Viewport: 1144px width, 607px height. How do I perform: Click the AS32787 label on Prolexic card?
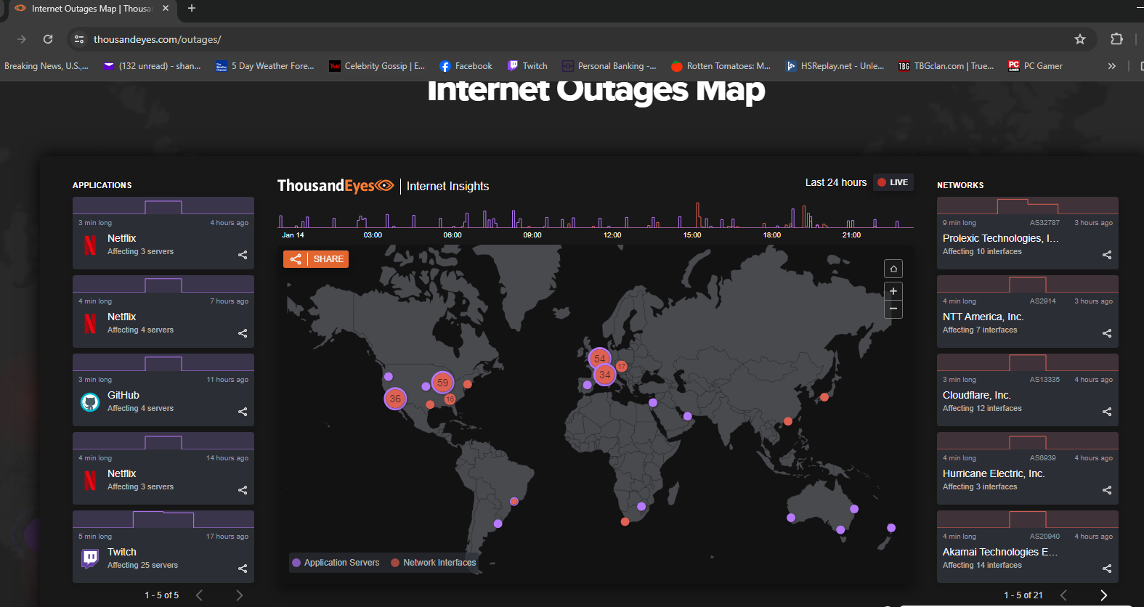pyautogui.click(x=1044, y=223)
